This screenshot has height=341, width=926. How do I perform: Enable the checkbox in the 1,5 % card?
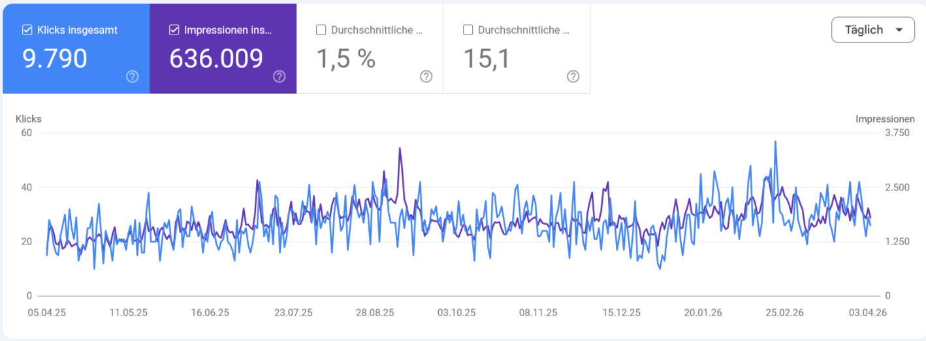(x=321, y=30)
